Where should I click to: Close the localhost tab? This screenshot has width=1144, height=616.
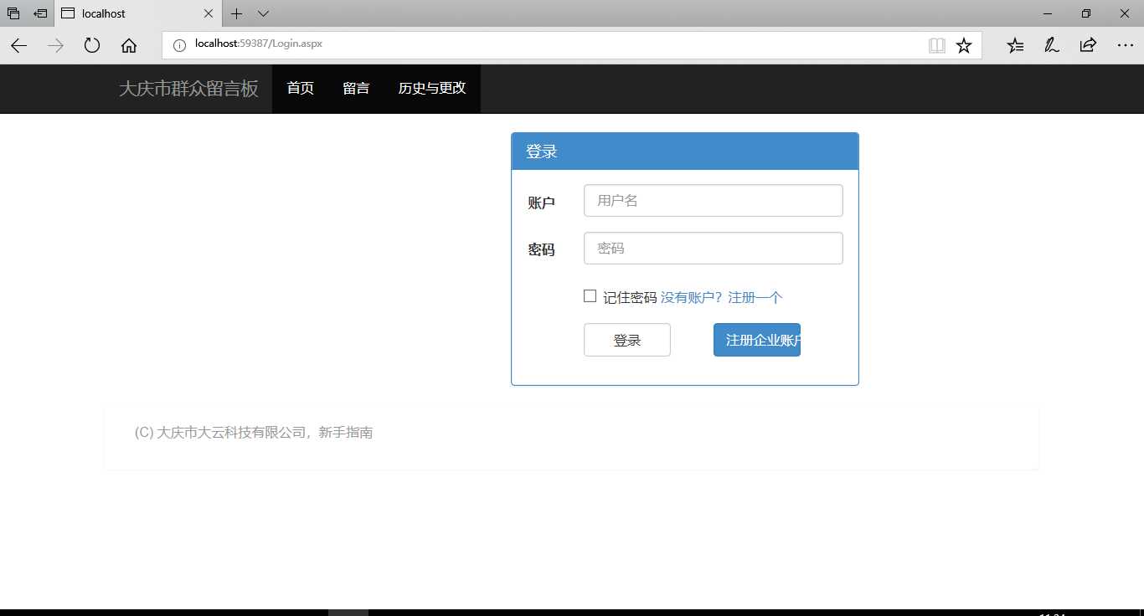(209, 13)
